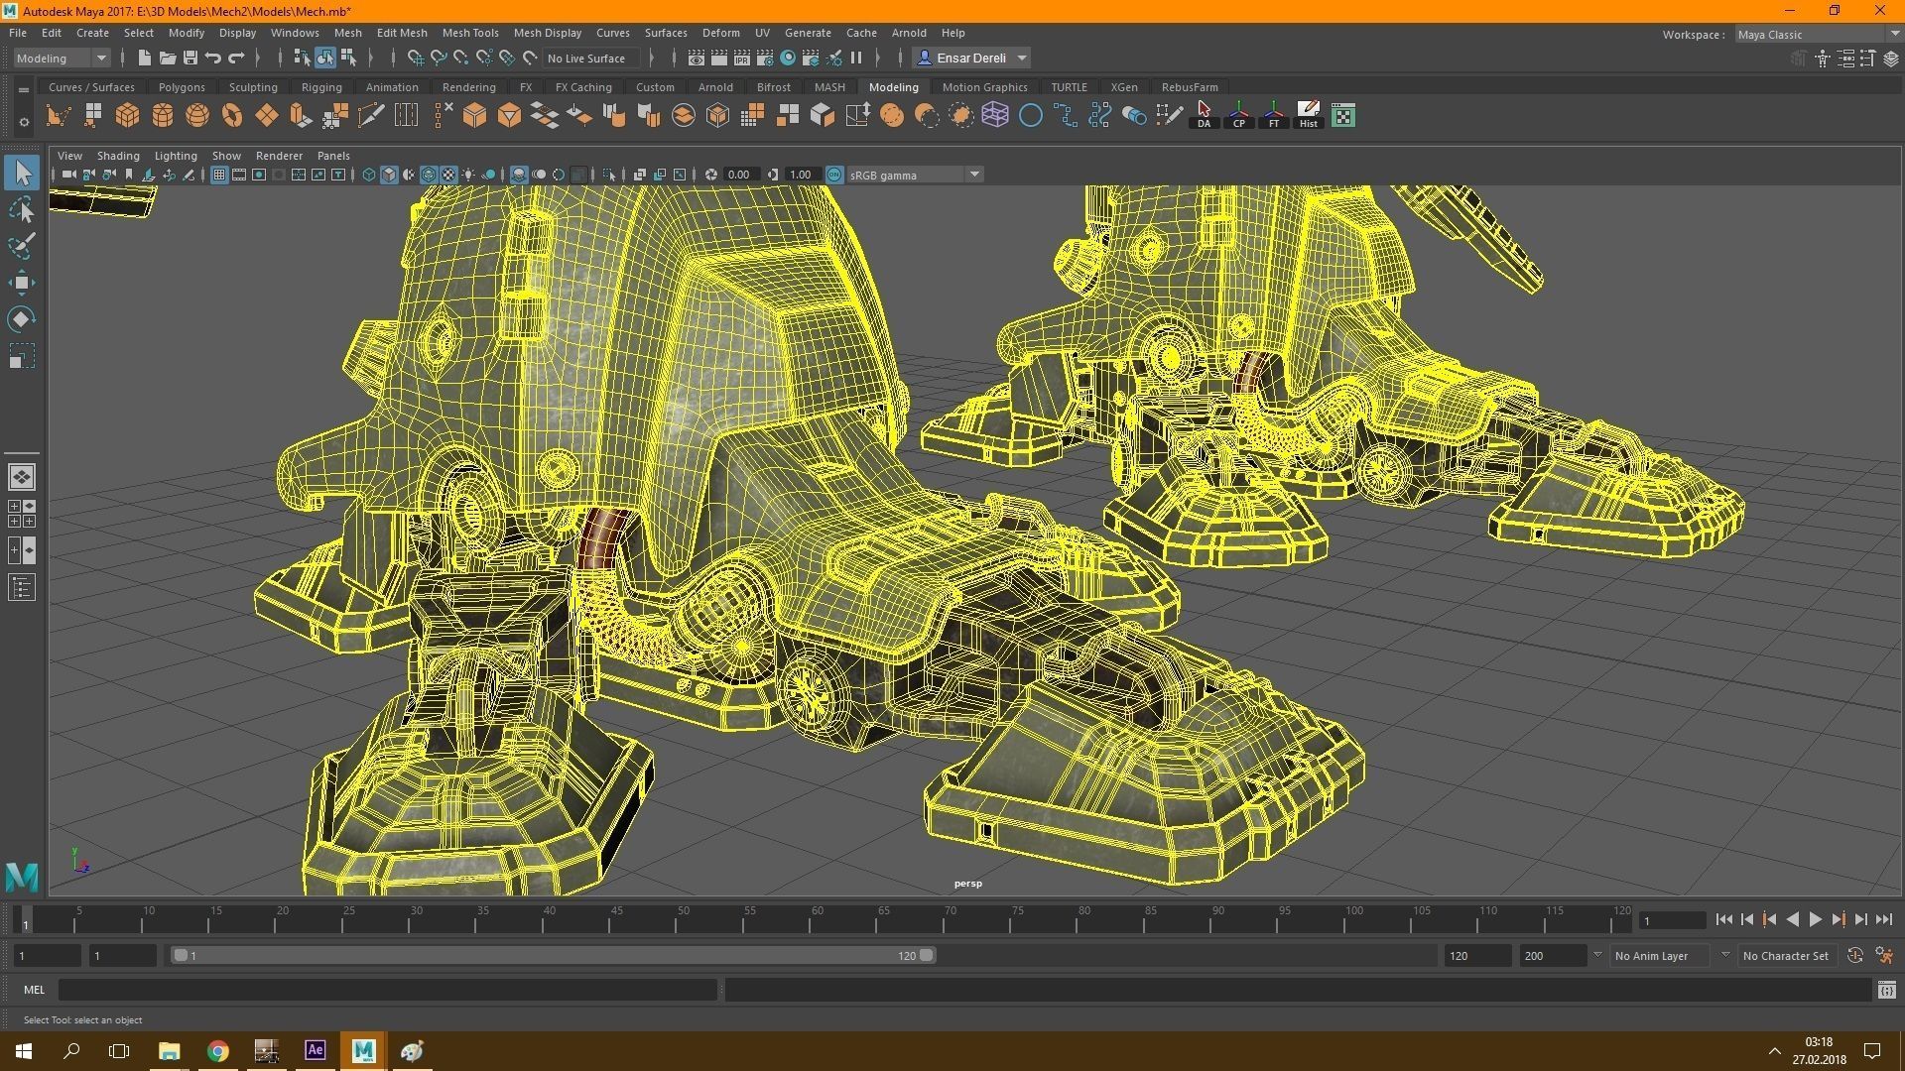
Task: Create a polygon cube from shelf
Action: point(128,116)
